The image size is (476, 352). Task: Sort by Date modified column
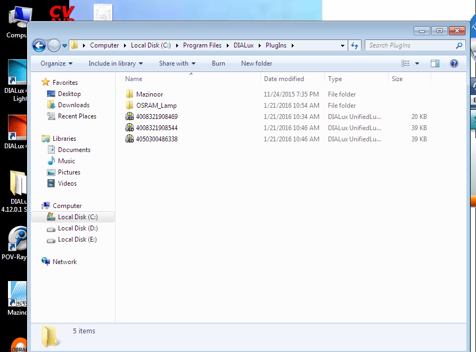pyautogui.click(x=284, y=79)
